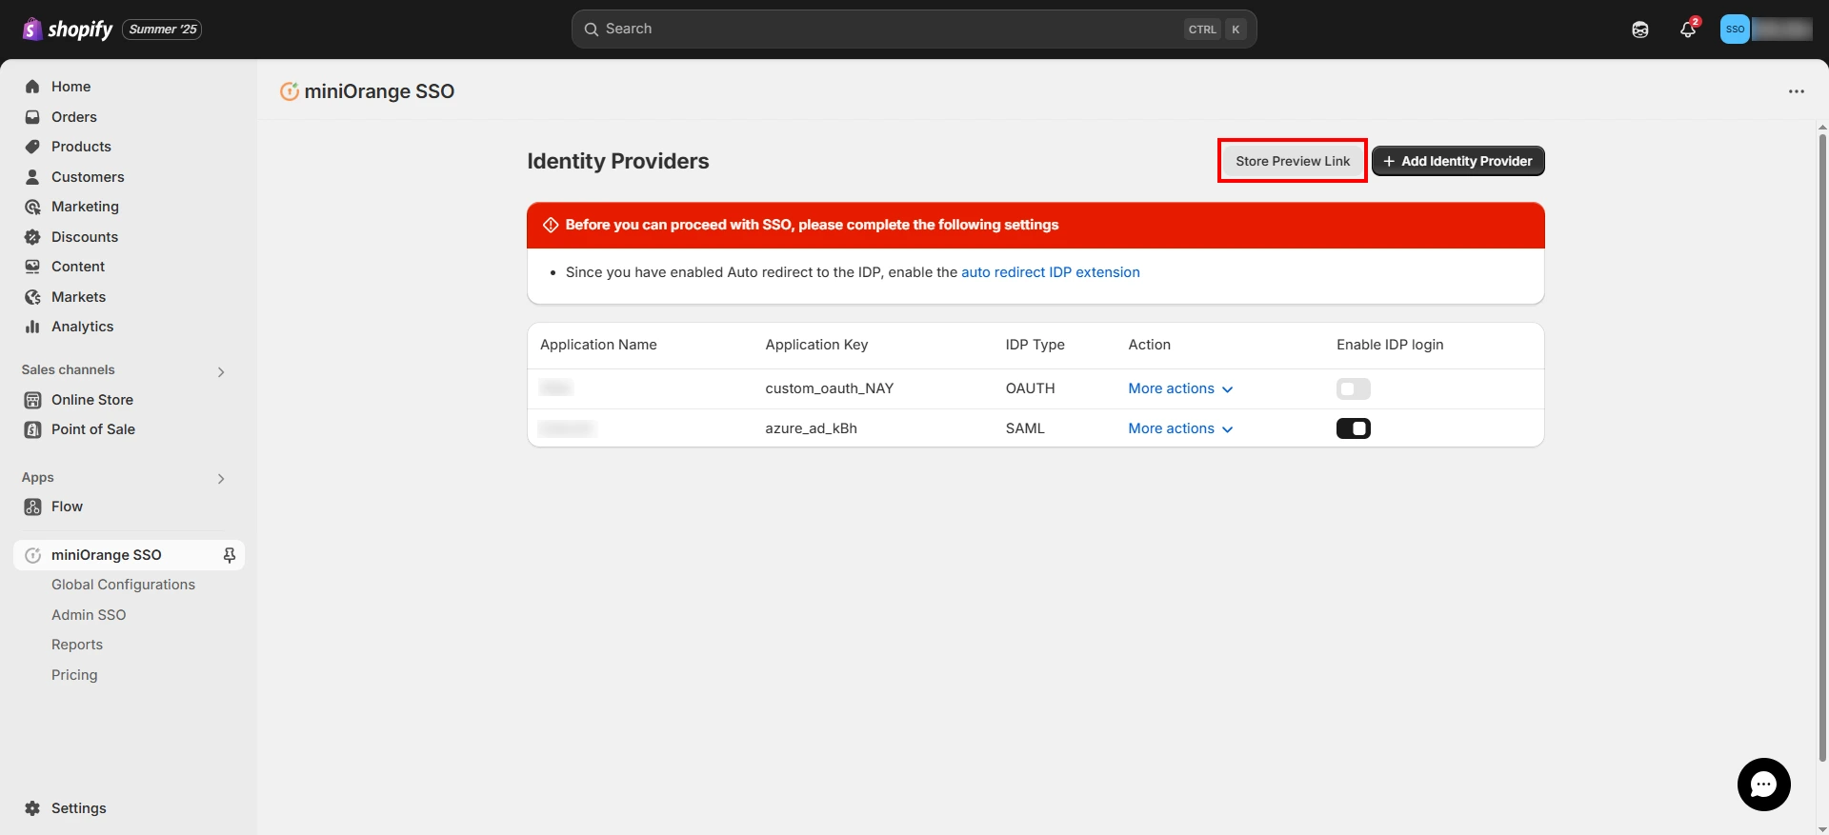Open the three-dot page menu

(x=1797, y=91)
